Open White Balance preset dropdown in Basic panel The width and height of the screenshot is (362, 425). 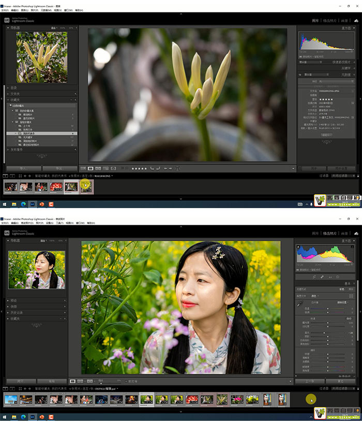(342, 302)
